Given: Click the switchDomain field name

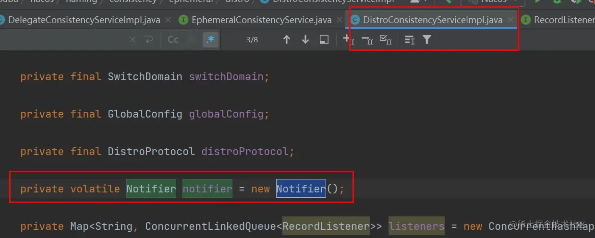Looking at the screenshot, I should [226, 77].
